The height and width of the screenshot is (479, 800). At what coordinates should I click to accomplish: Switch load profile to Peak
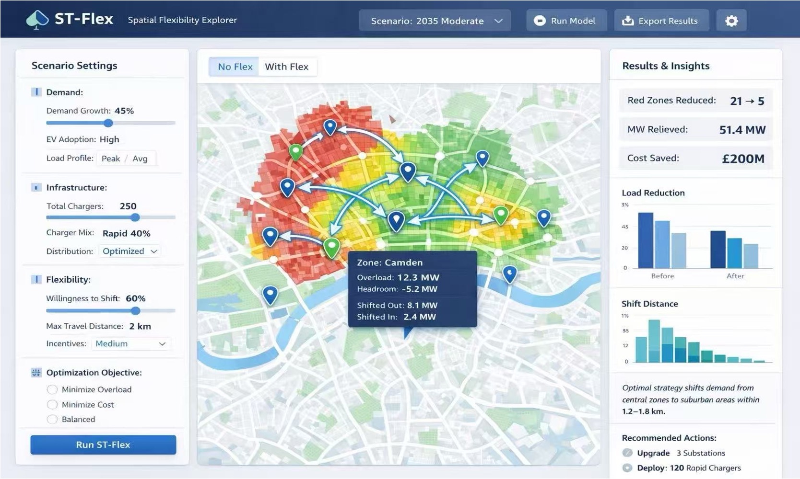click(x=111, y=159)
